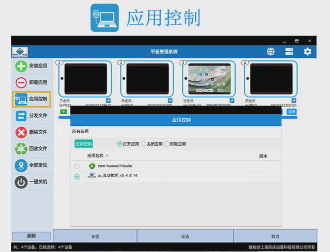Select the 关闭应用 radio option
The image size is (330, 252).
click(x=143, y=144)
